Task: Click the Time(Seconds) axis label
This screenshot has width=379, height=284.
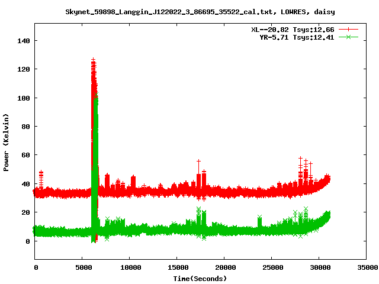Action: coord(200,279)
